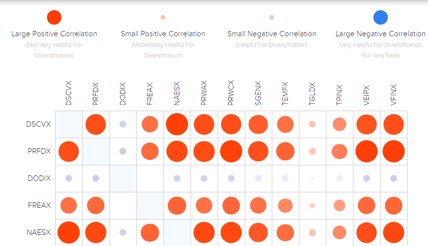Click circle at DSCVX row, NAESX column

177,124
